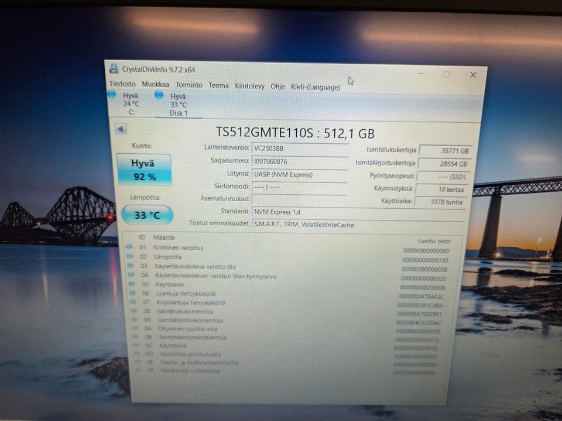The width and height of the screenshot is (562, 421).
Task: Click raw value 0000000391C0BA
Action: pyautogui.click(x=420, y=305)
